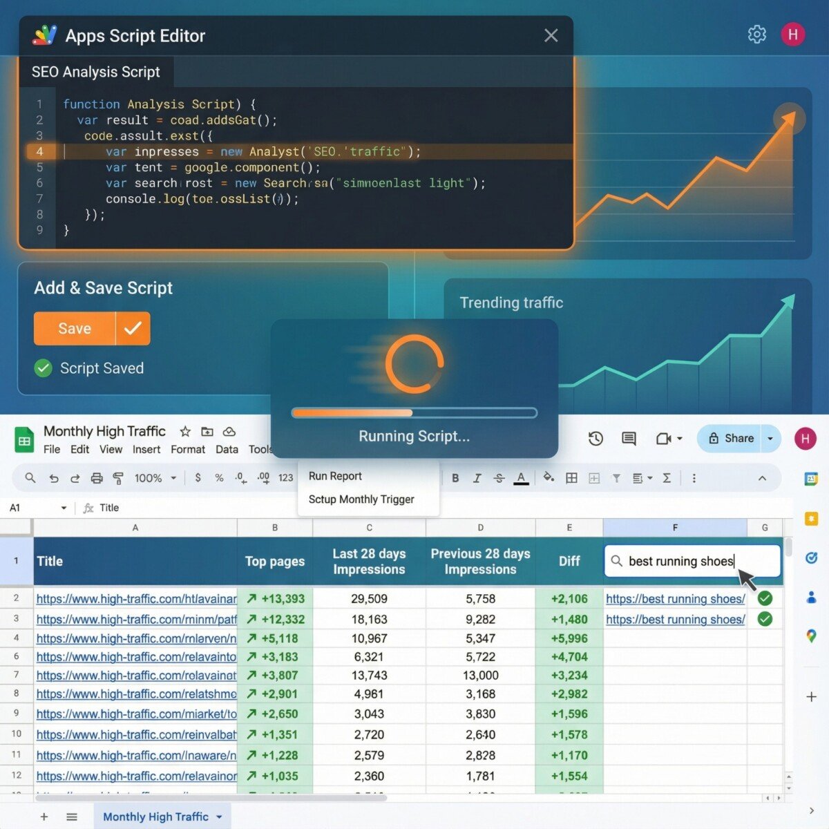Screen dimensions: 829x829
Task: Click the print icon in toolbar
Action: click(x=97, y=478)
